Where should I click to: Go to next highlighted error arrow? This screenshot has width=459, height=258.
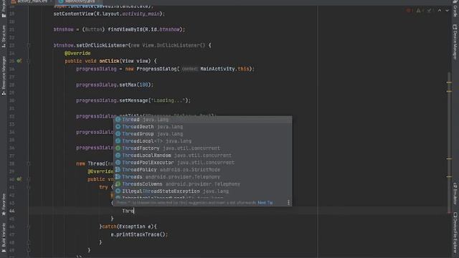click(x=447, y=11)
